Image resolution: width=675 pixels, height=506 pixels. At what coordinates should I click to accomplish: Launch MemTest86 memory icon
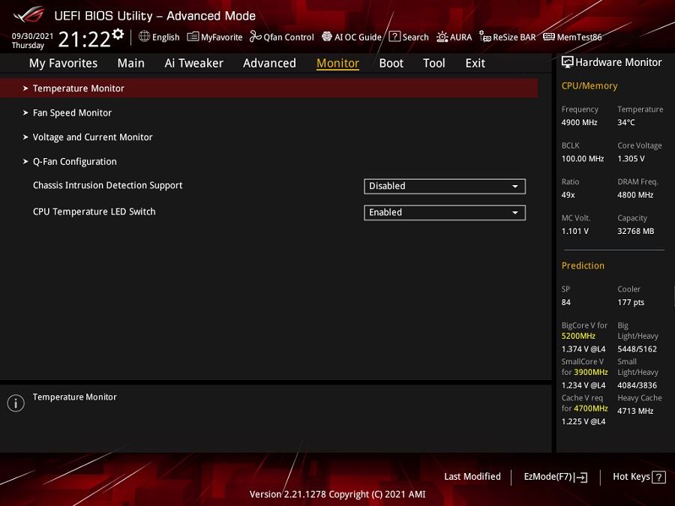tap(549, 37)
